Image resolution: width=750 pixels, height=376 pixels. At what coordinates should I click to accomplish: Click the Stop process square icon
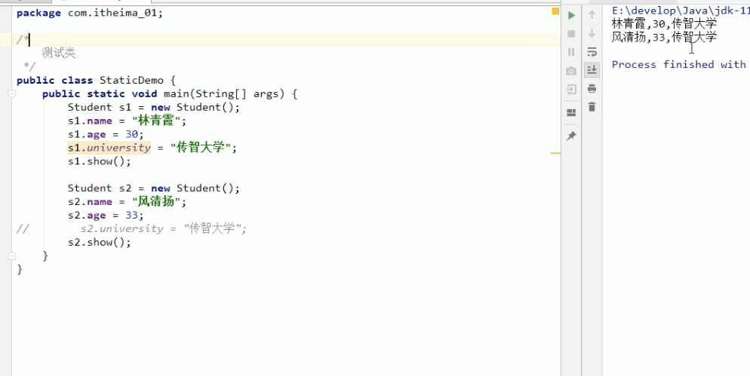click(571, 34)
